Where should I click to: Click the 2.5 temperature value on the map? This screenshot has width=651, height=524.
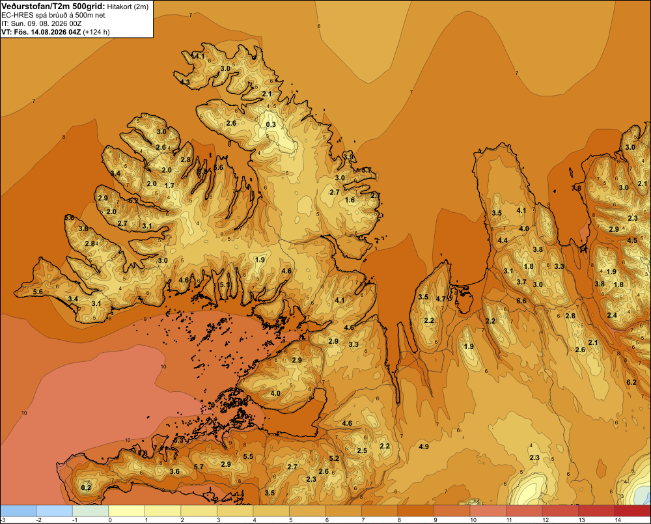click(x=362, y=451)
